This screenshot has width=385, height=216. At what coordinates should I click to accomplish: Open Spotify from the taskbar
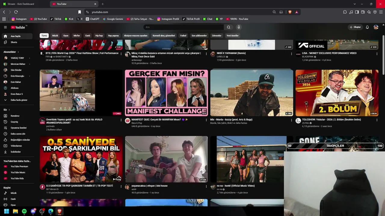(x=24, y=211)
